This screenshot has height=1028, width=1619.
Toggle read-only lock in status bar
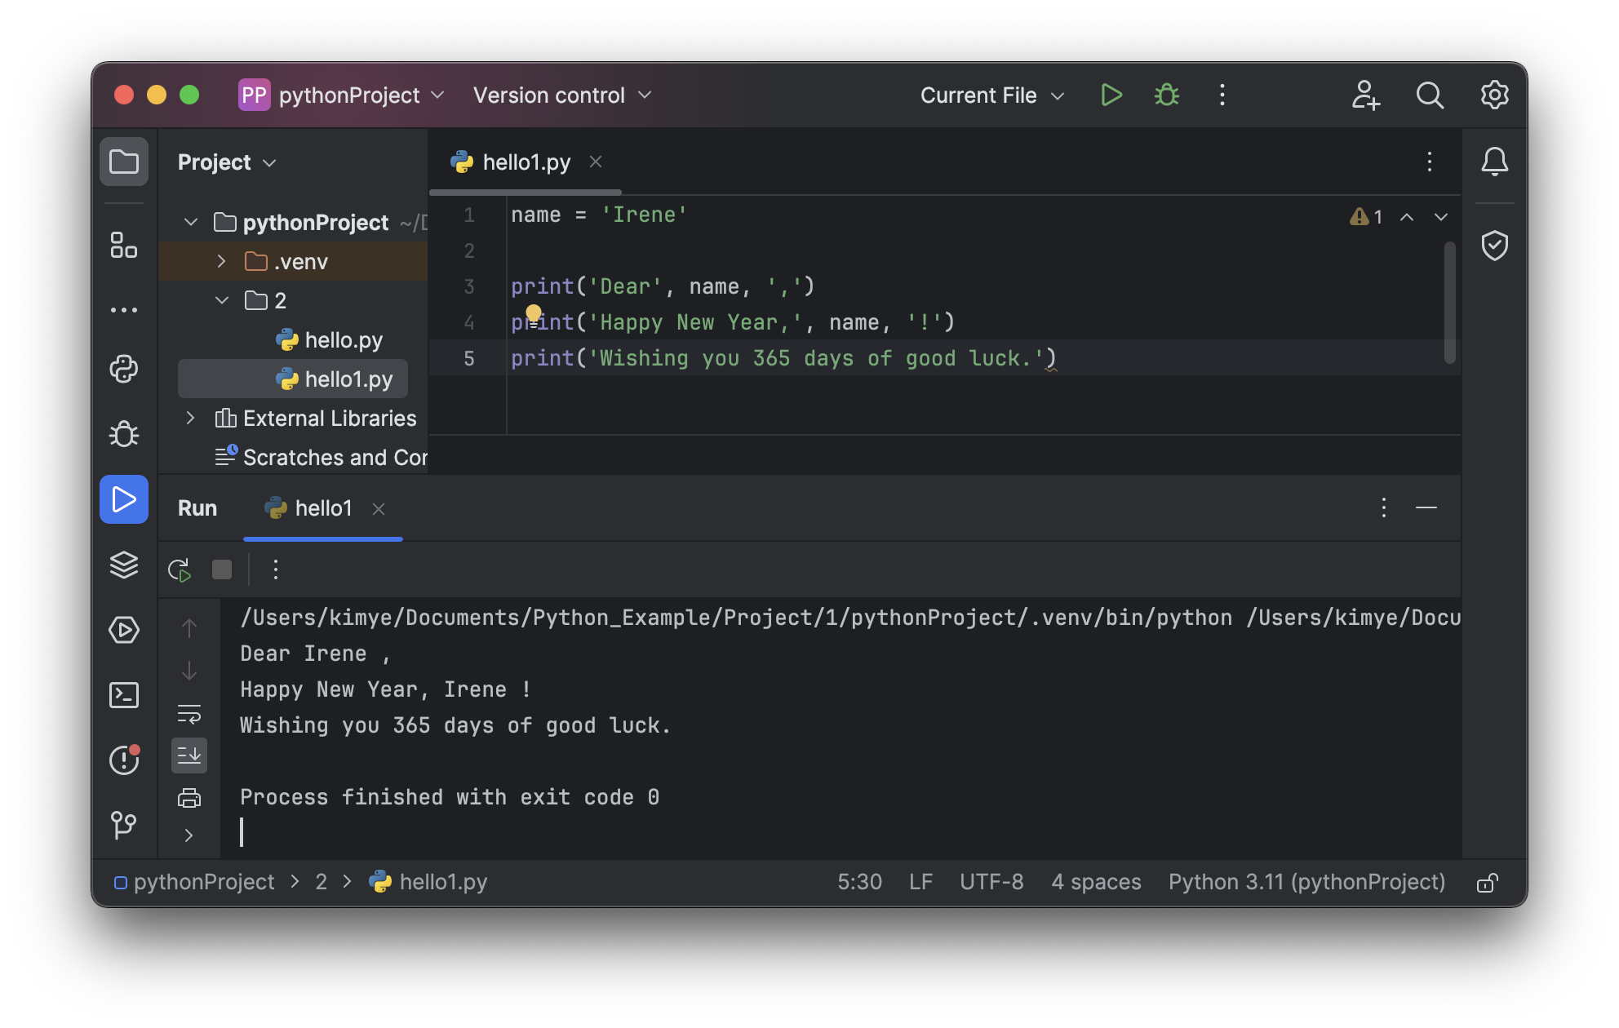(1487, 883)
